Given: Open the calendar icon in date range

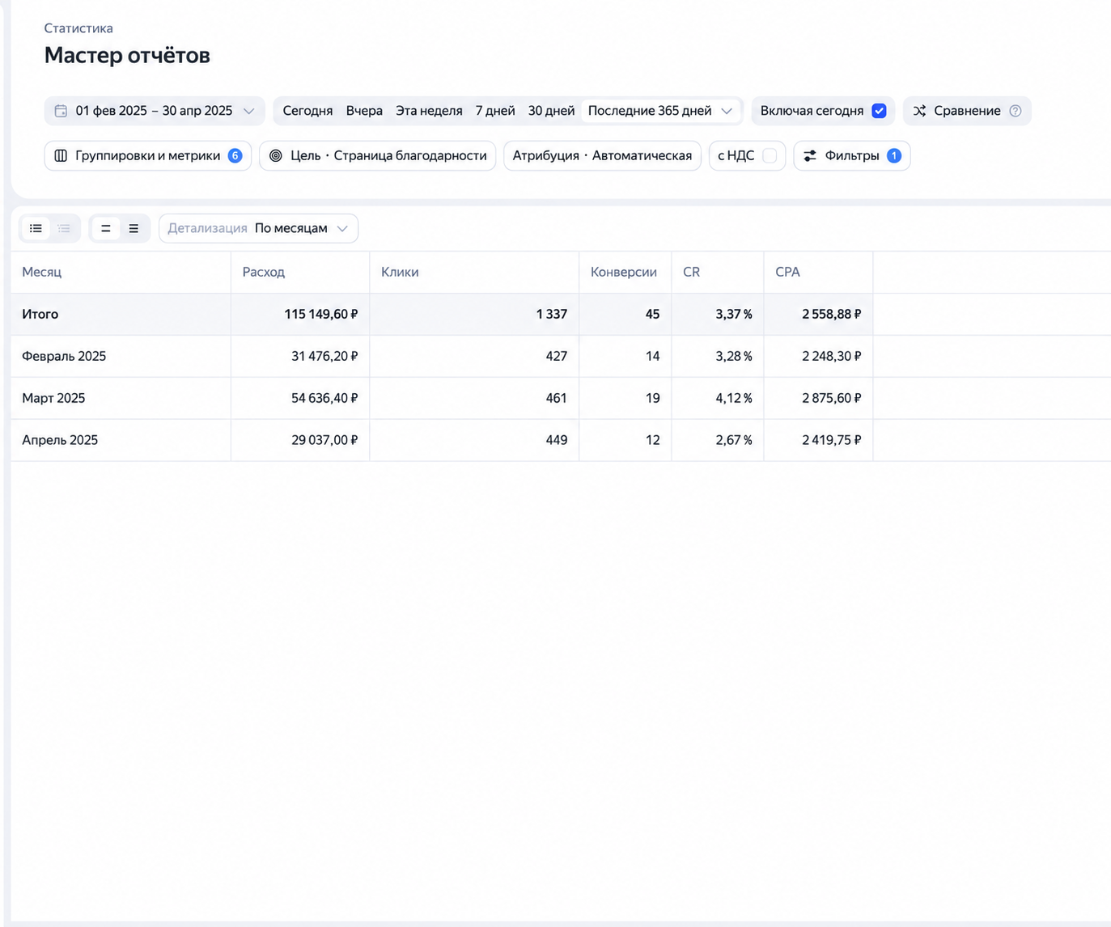Looking at the screenshot, I should tap(61, 111).
